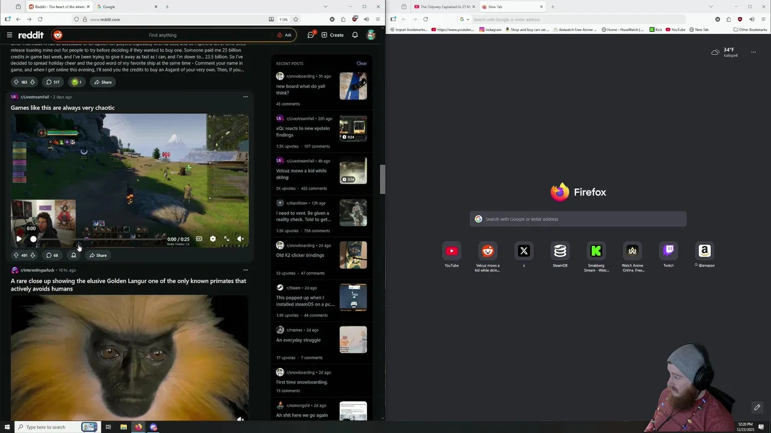Open Velcuz mows a kid thumbnail in sidebar

pyautogui.click(x=353, y=171)
